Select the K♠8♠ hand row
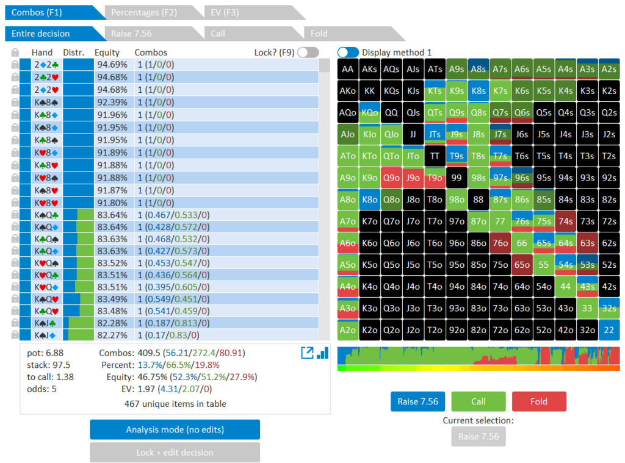625x463 pixels. coord(170,102)
